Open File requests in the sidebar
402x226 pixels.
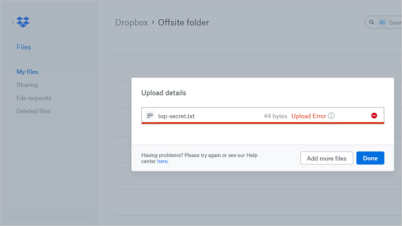pos(34,98)
